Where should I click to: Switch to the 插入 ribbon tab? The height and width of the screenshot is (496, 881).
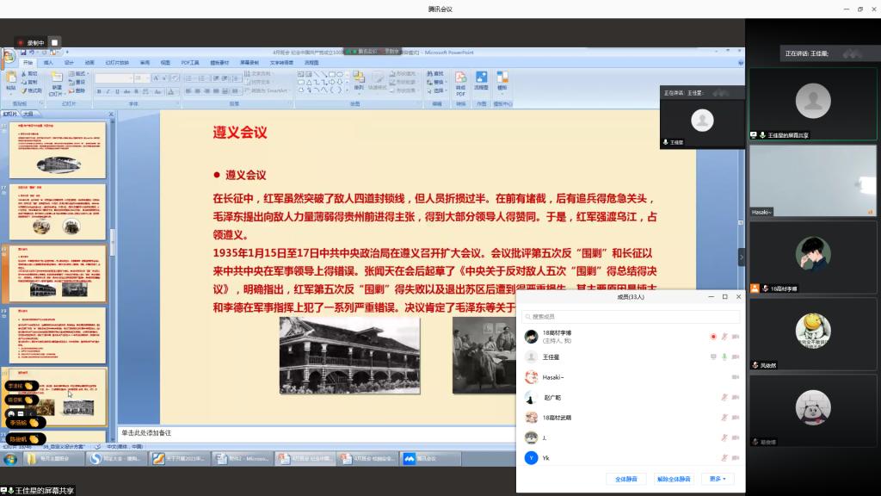(48, 63)
